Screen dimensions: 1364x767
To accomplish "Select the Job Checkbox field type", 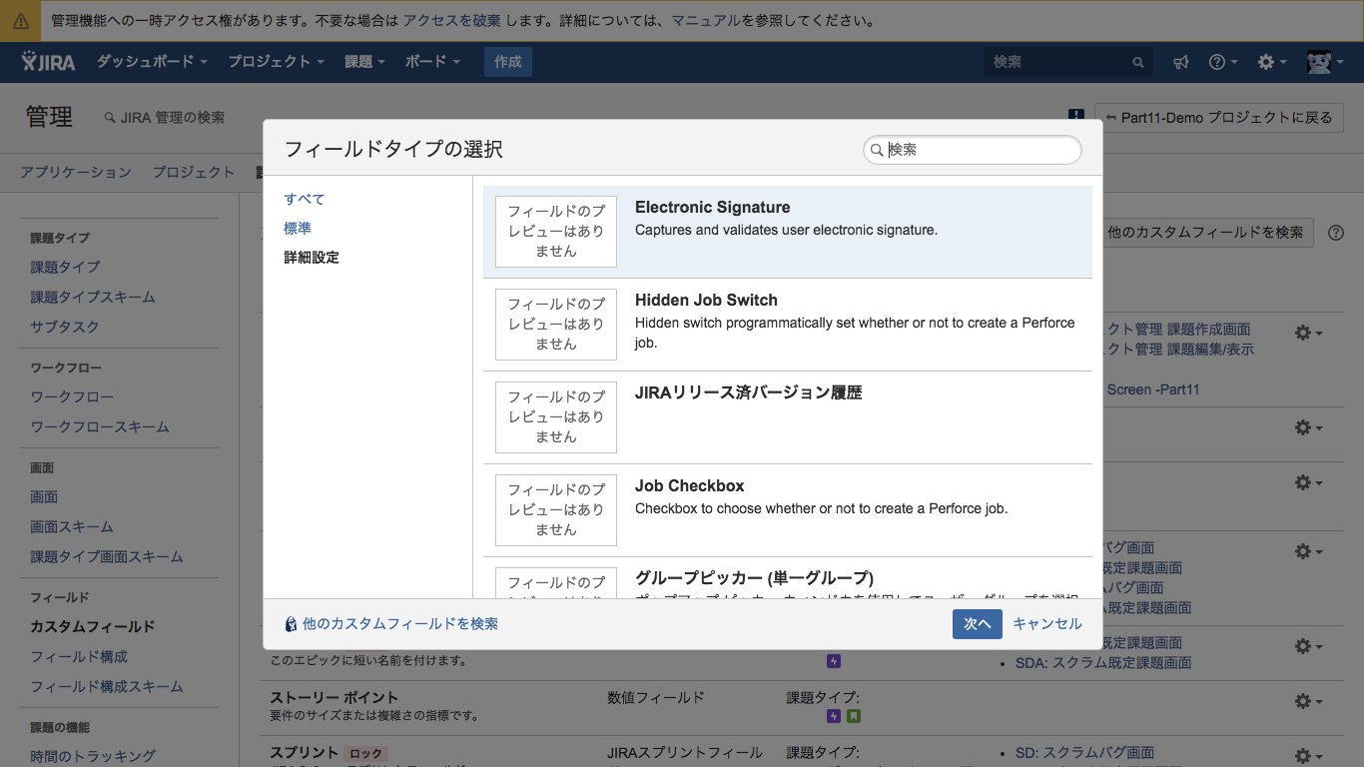I will pos(788,510).
